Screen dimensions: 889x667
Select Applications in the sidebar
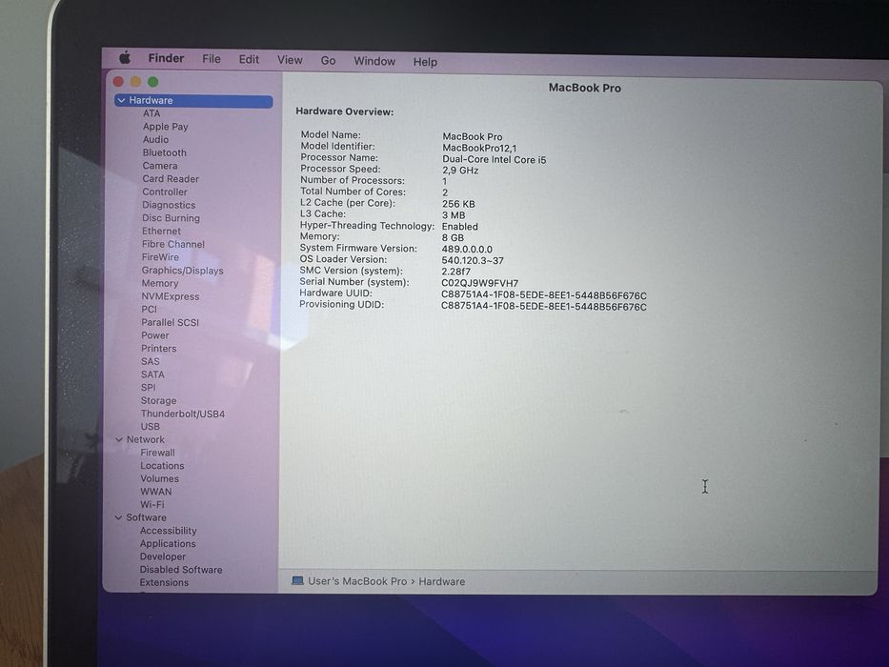coord(168,543)
